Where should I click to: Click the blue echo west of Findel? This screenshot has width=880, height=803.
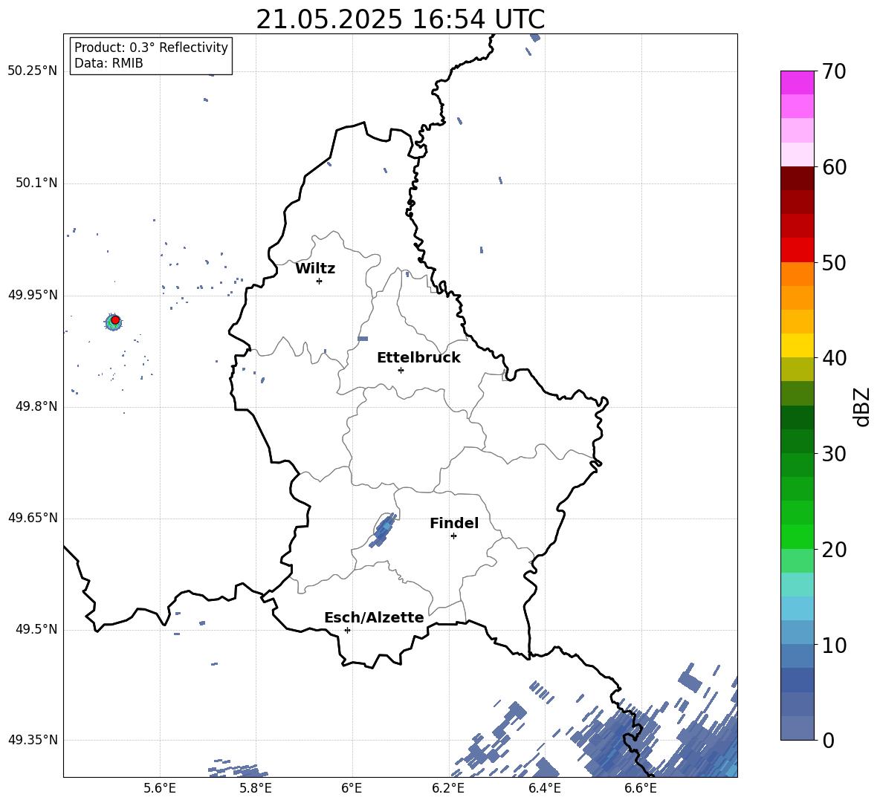pos(384,530)
